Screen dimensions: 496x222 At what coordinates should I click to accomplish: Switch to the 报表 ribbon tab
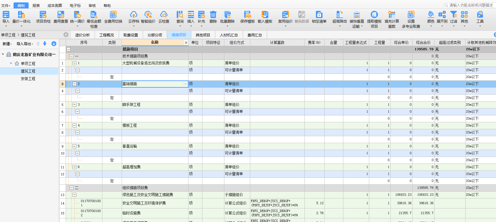[36, 5]
